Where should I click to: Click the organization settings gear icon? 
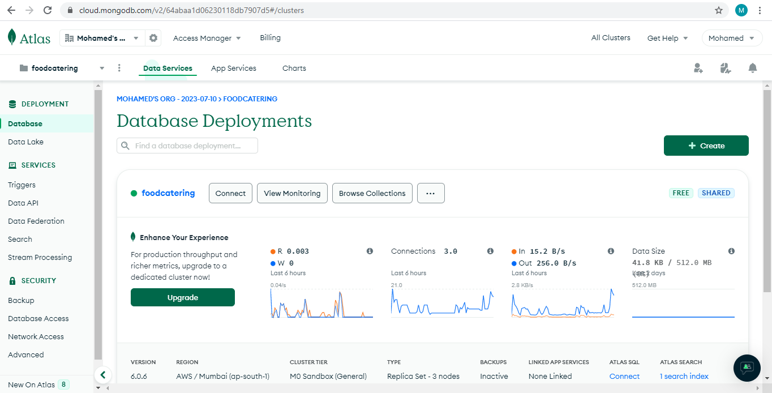pyautogui.click(x=153, y=38)
